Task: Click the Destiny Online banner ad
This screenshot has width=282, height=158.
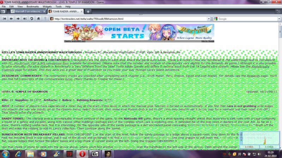Action: [139, 32]
